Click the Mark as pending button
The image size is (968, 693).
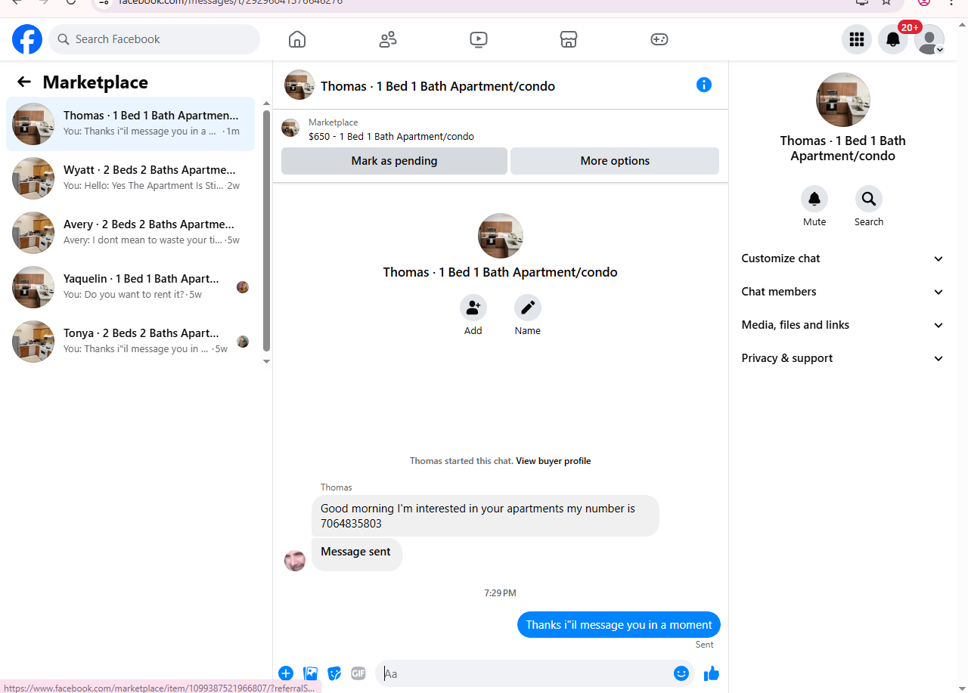coord(394,161)
